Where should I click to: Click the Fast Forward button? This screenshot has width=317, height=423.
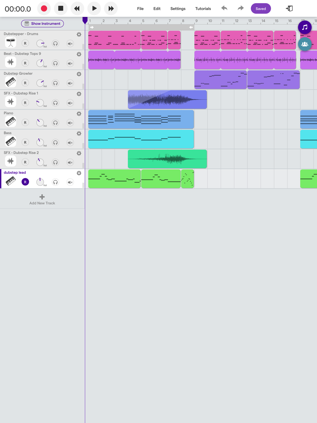tap(111, 9)
